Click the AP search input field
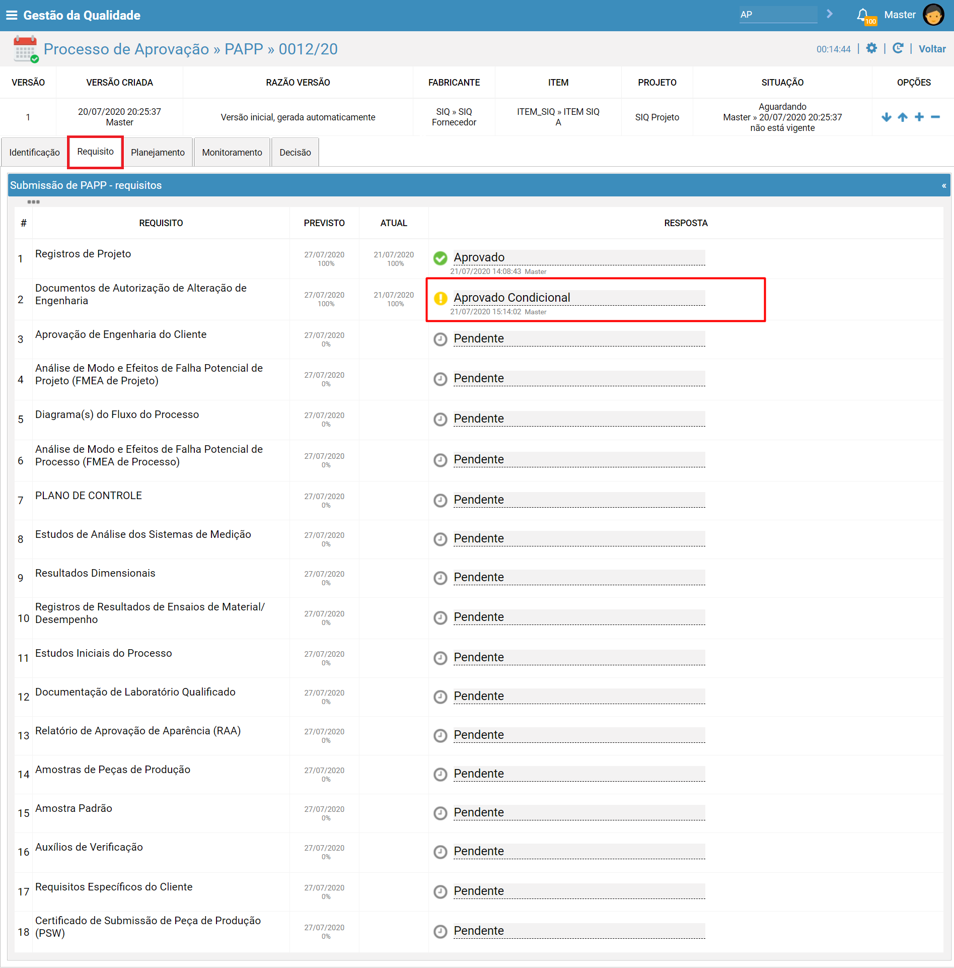The width and height of the screenshot is (954, 968). coord(778,15)
